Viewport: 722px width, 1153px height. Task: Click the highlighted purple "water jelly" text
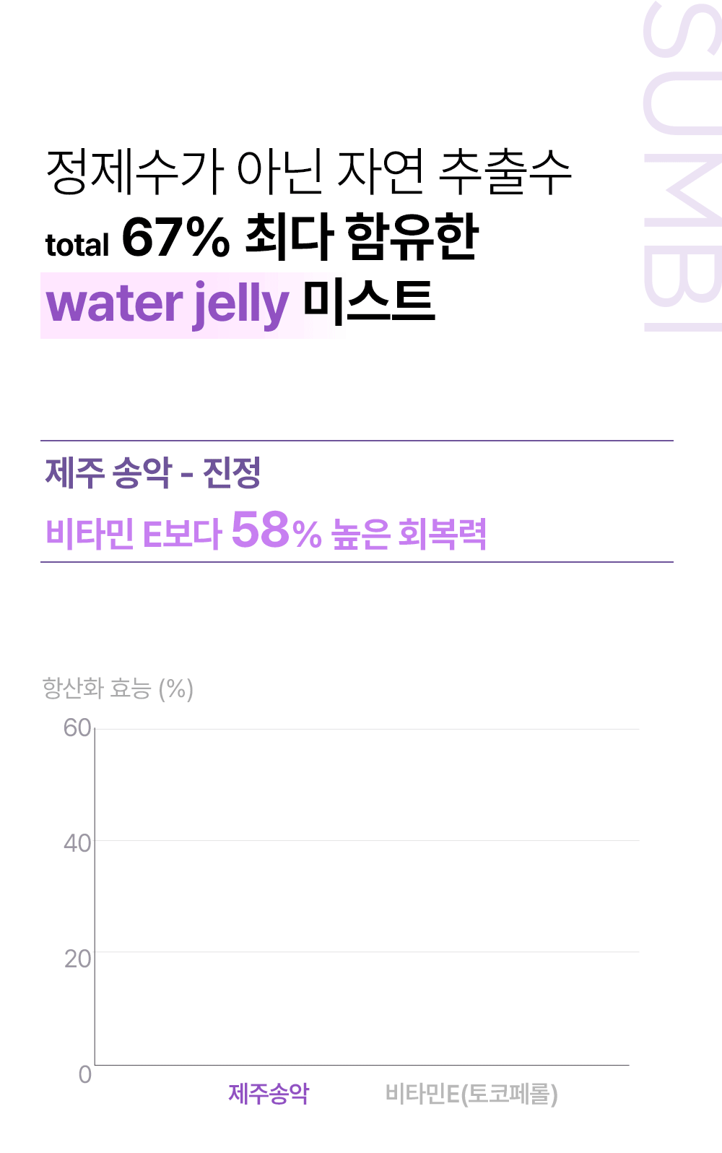(168, 304)
